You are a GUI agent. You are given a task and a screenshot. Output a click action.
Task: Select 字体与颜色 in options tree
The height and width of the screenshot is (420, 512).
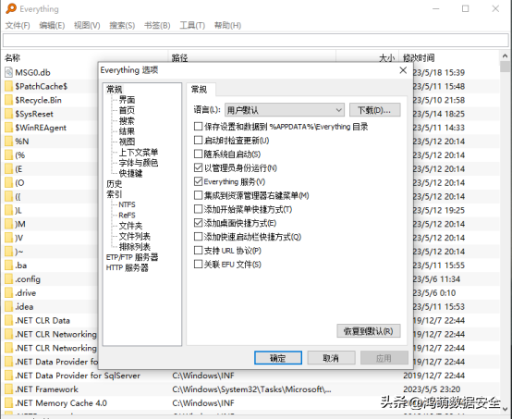tap(139, 163)
